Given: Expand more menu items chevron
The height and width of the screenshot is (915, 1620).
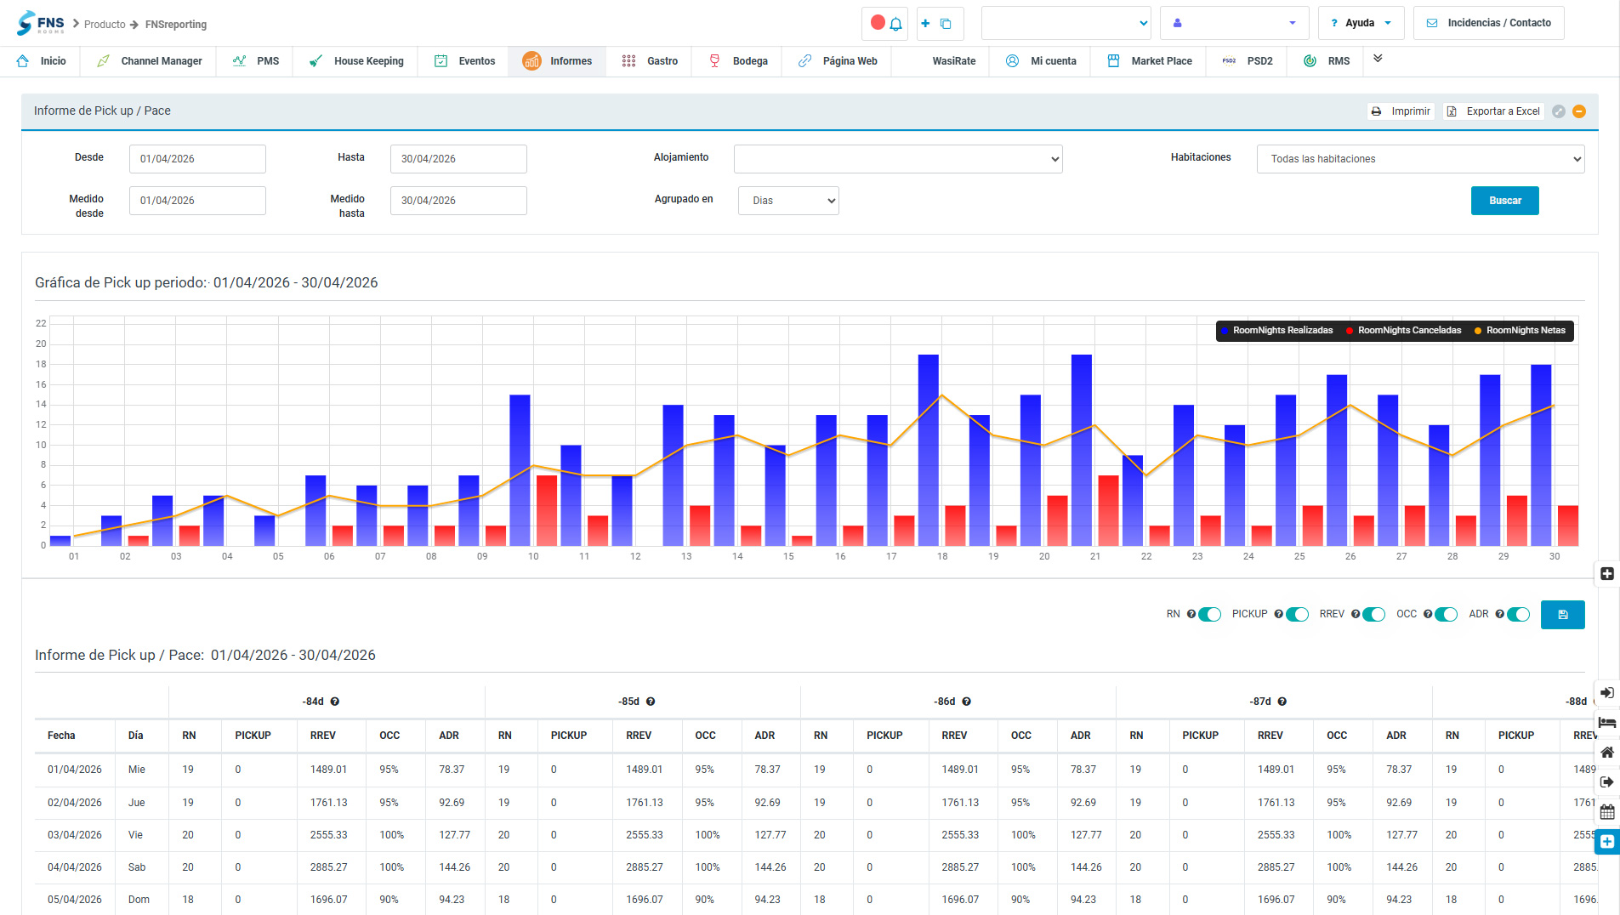Looking at the screenshot, I should (1378, 59).
